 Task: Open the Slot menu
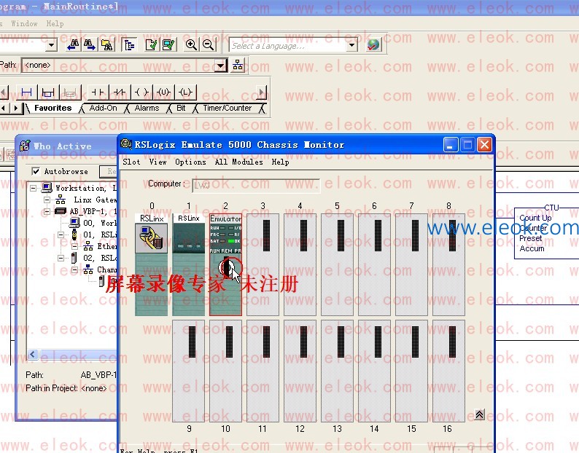tap(131, 162)
